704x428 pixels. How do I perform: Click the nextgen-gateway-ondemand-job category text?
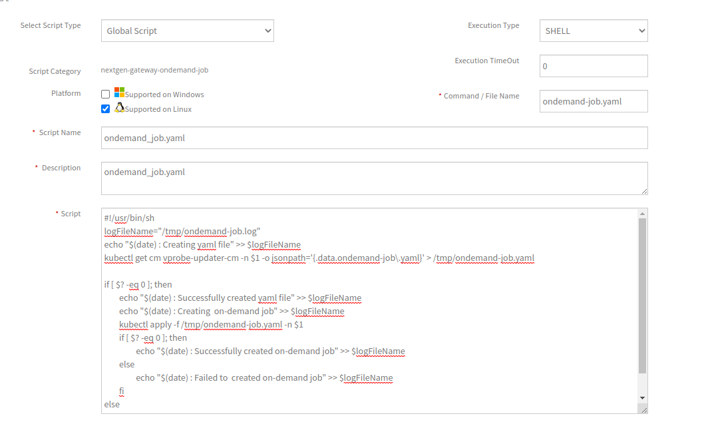153,70
